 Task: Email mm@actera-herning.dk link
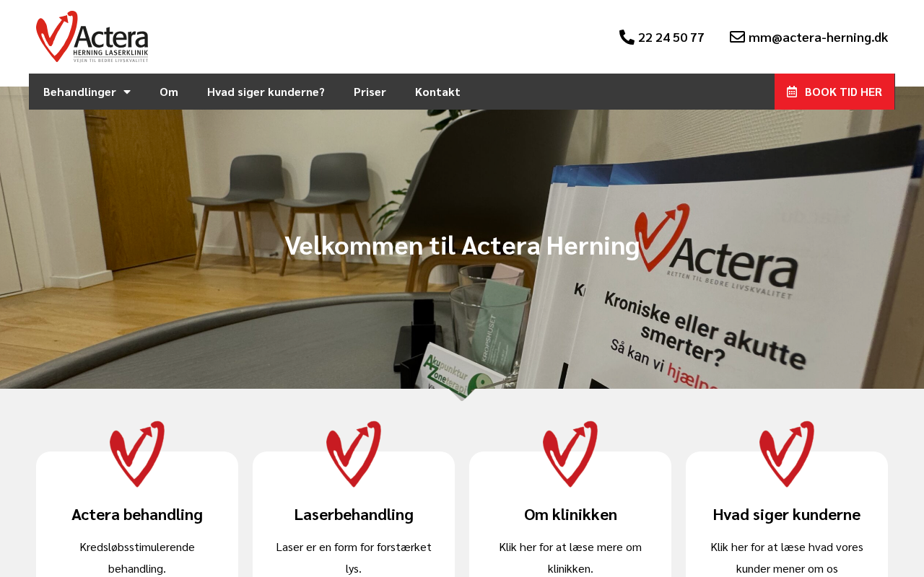click(x=818, y=37)
